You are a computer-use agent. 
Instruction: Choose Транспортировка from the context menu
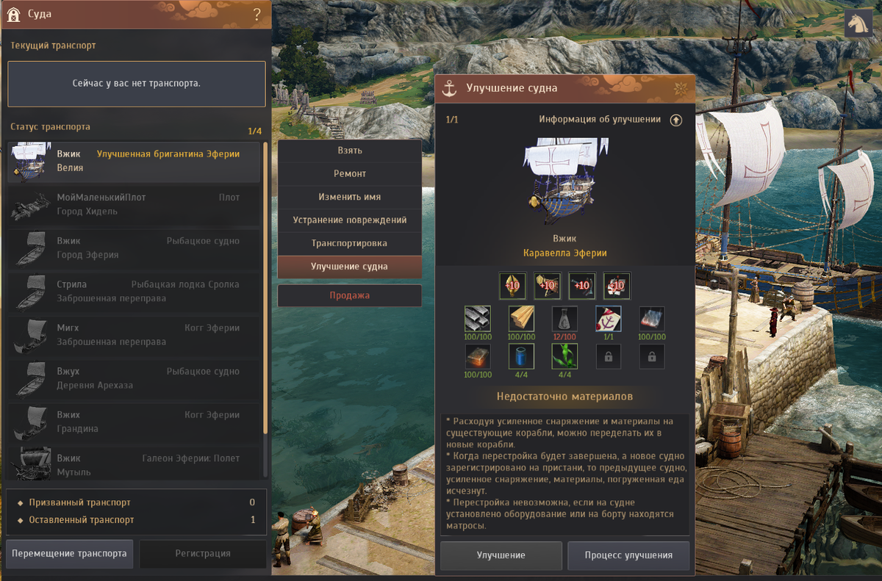coord(349,243)
